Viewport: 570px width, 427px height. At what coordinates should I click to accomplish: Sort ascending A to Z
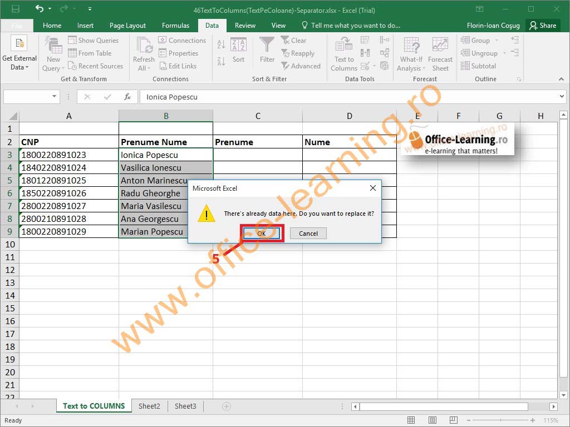pos(220,44)
